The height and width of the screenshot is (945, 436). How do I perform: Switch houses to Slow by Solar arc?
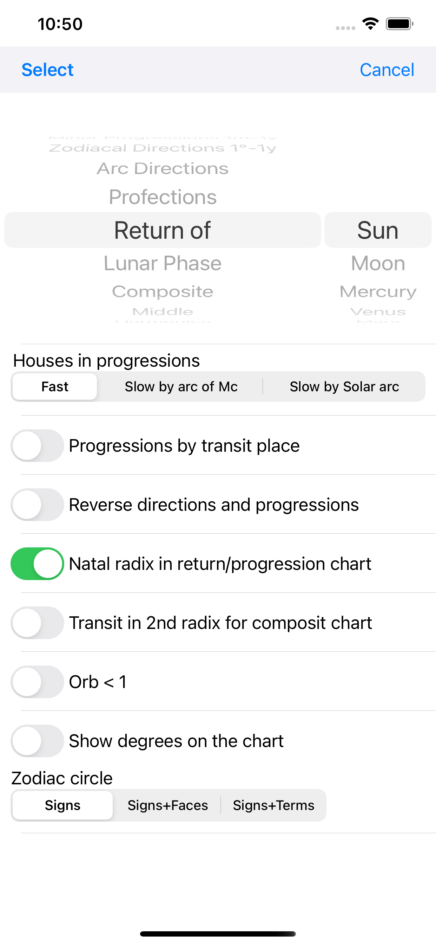pyautogui.click(x=344, y=387)
